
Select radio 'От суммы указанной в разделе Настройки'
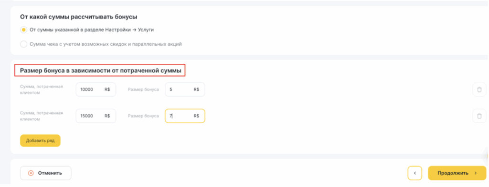click(23, 30)
